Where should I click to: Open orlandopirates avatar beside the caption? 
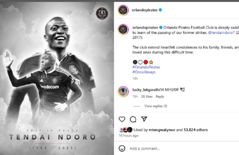[123, 30]
